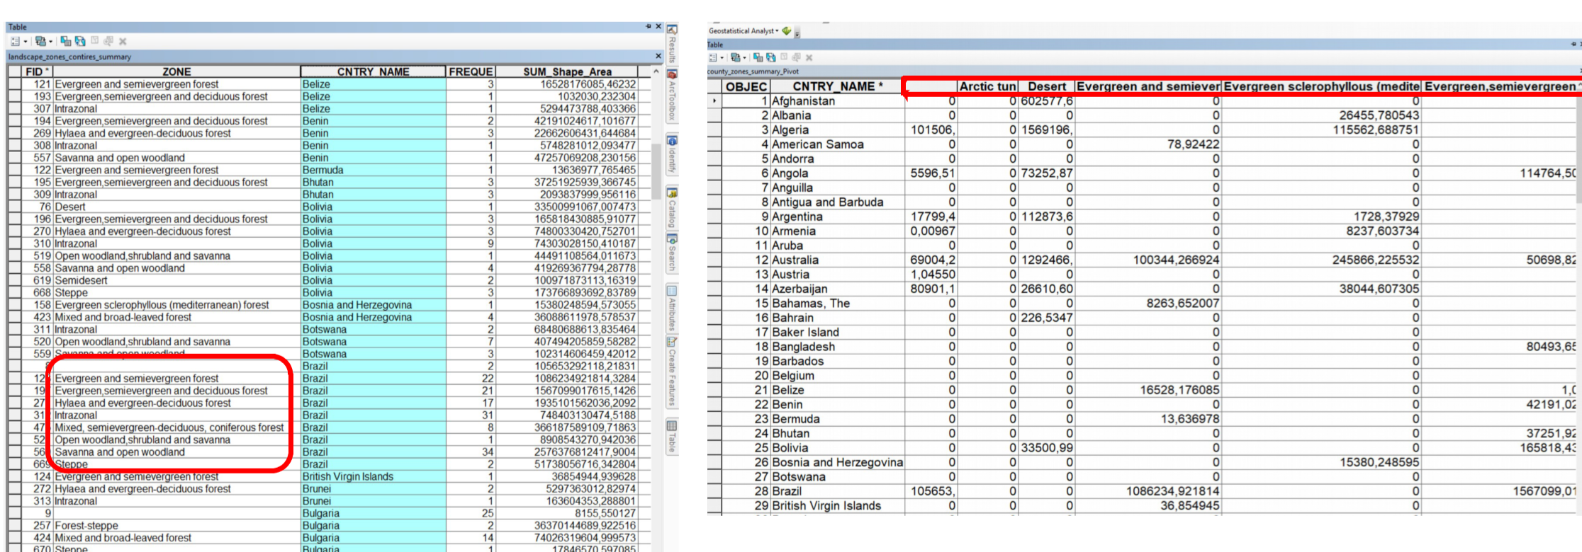Click the SUM_Shape_Area column header
The image size is (1582, 552).
[566, 71]
